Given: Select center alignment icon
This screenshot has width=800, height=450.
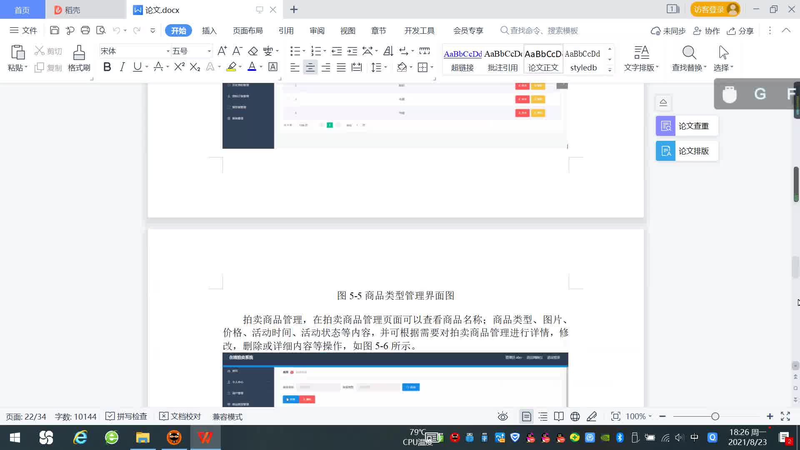Looking at the screenshot, I should pos(310,67).
